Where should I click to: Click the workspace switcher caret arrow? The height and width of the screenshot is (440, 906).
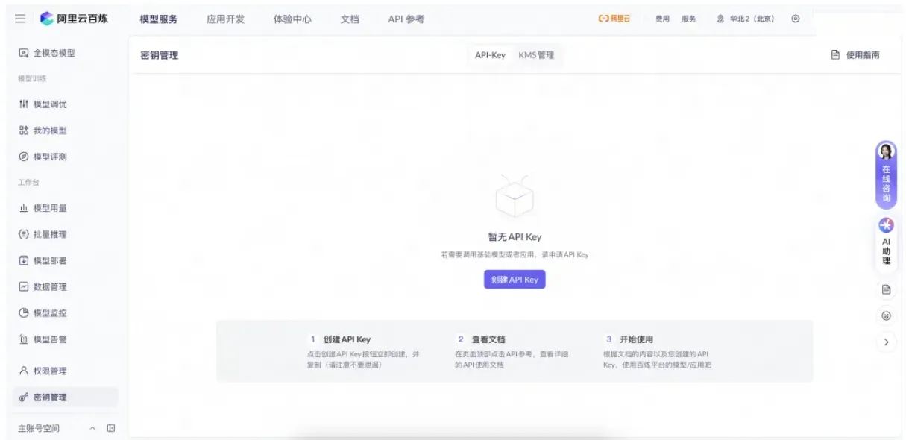93,428
